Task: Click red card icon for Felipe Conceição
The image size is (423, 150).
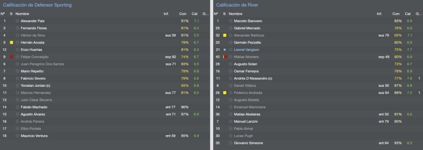Action: [11, 57]
